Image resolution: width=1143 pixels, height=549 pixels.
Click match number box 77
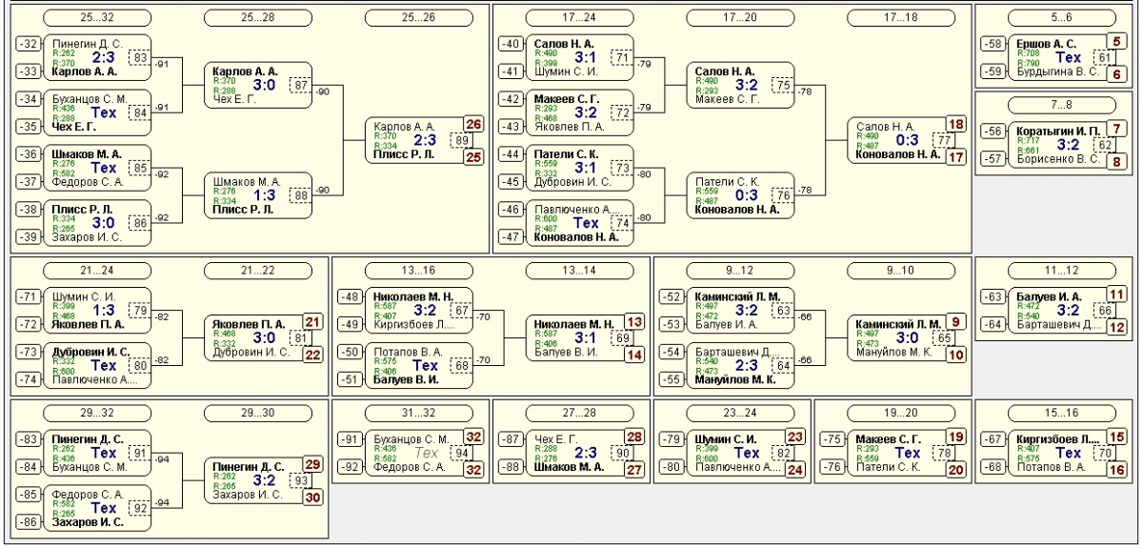(x=944, y=140)
